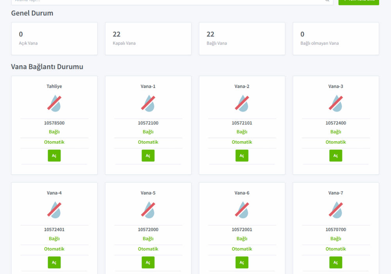391x274 pixels.
Task: Click Otomatik mode label on Vana-4
Action: [x=54, y=249]
